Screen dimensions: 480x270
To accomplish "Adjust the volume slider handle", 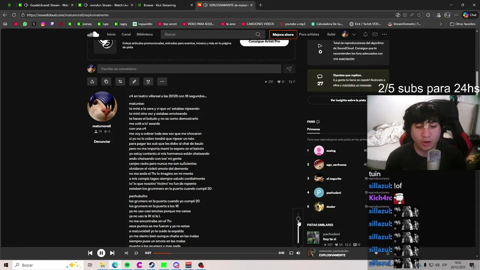I will click(298, 219).
